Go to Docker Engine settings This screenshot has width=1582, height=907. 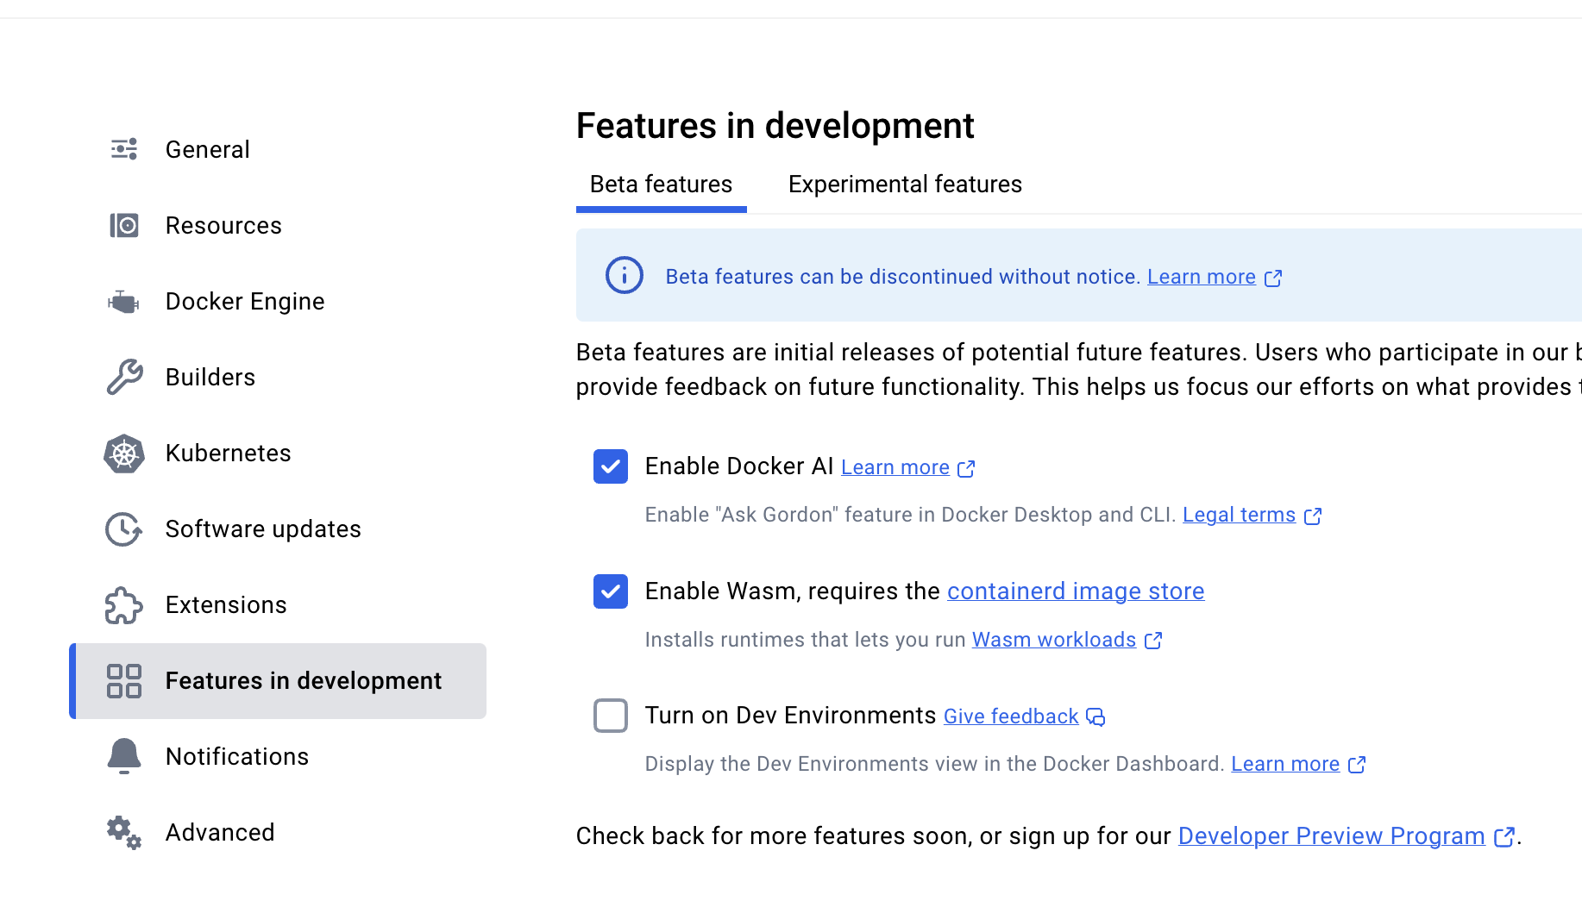(278, 302)
